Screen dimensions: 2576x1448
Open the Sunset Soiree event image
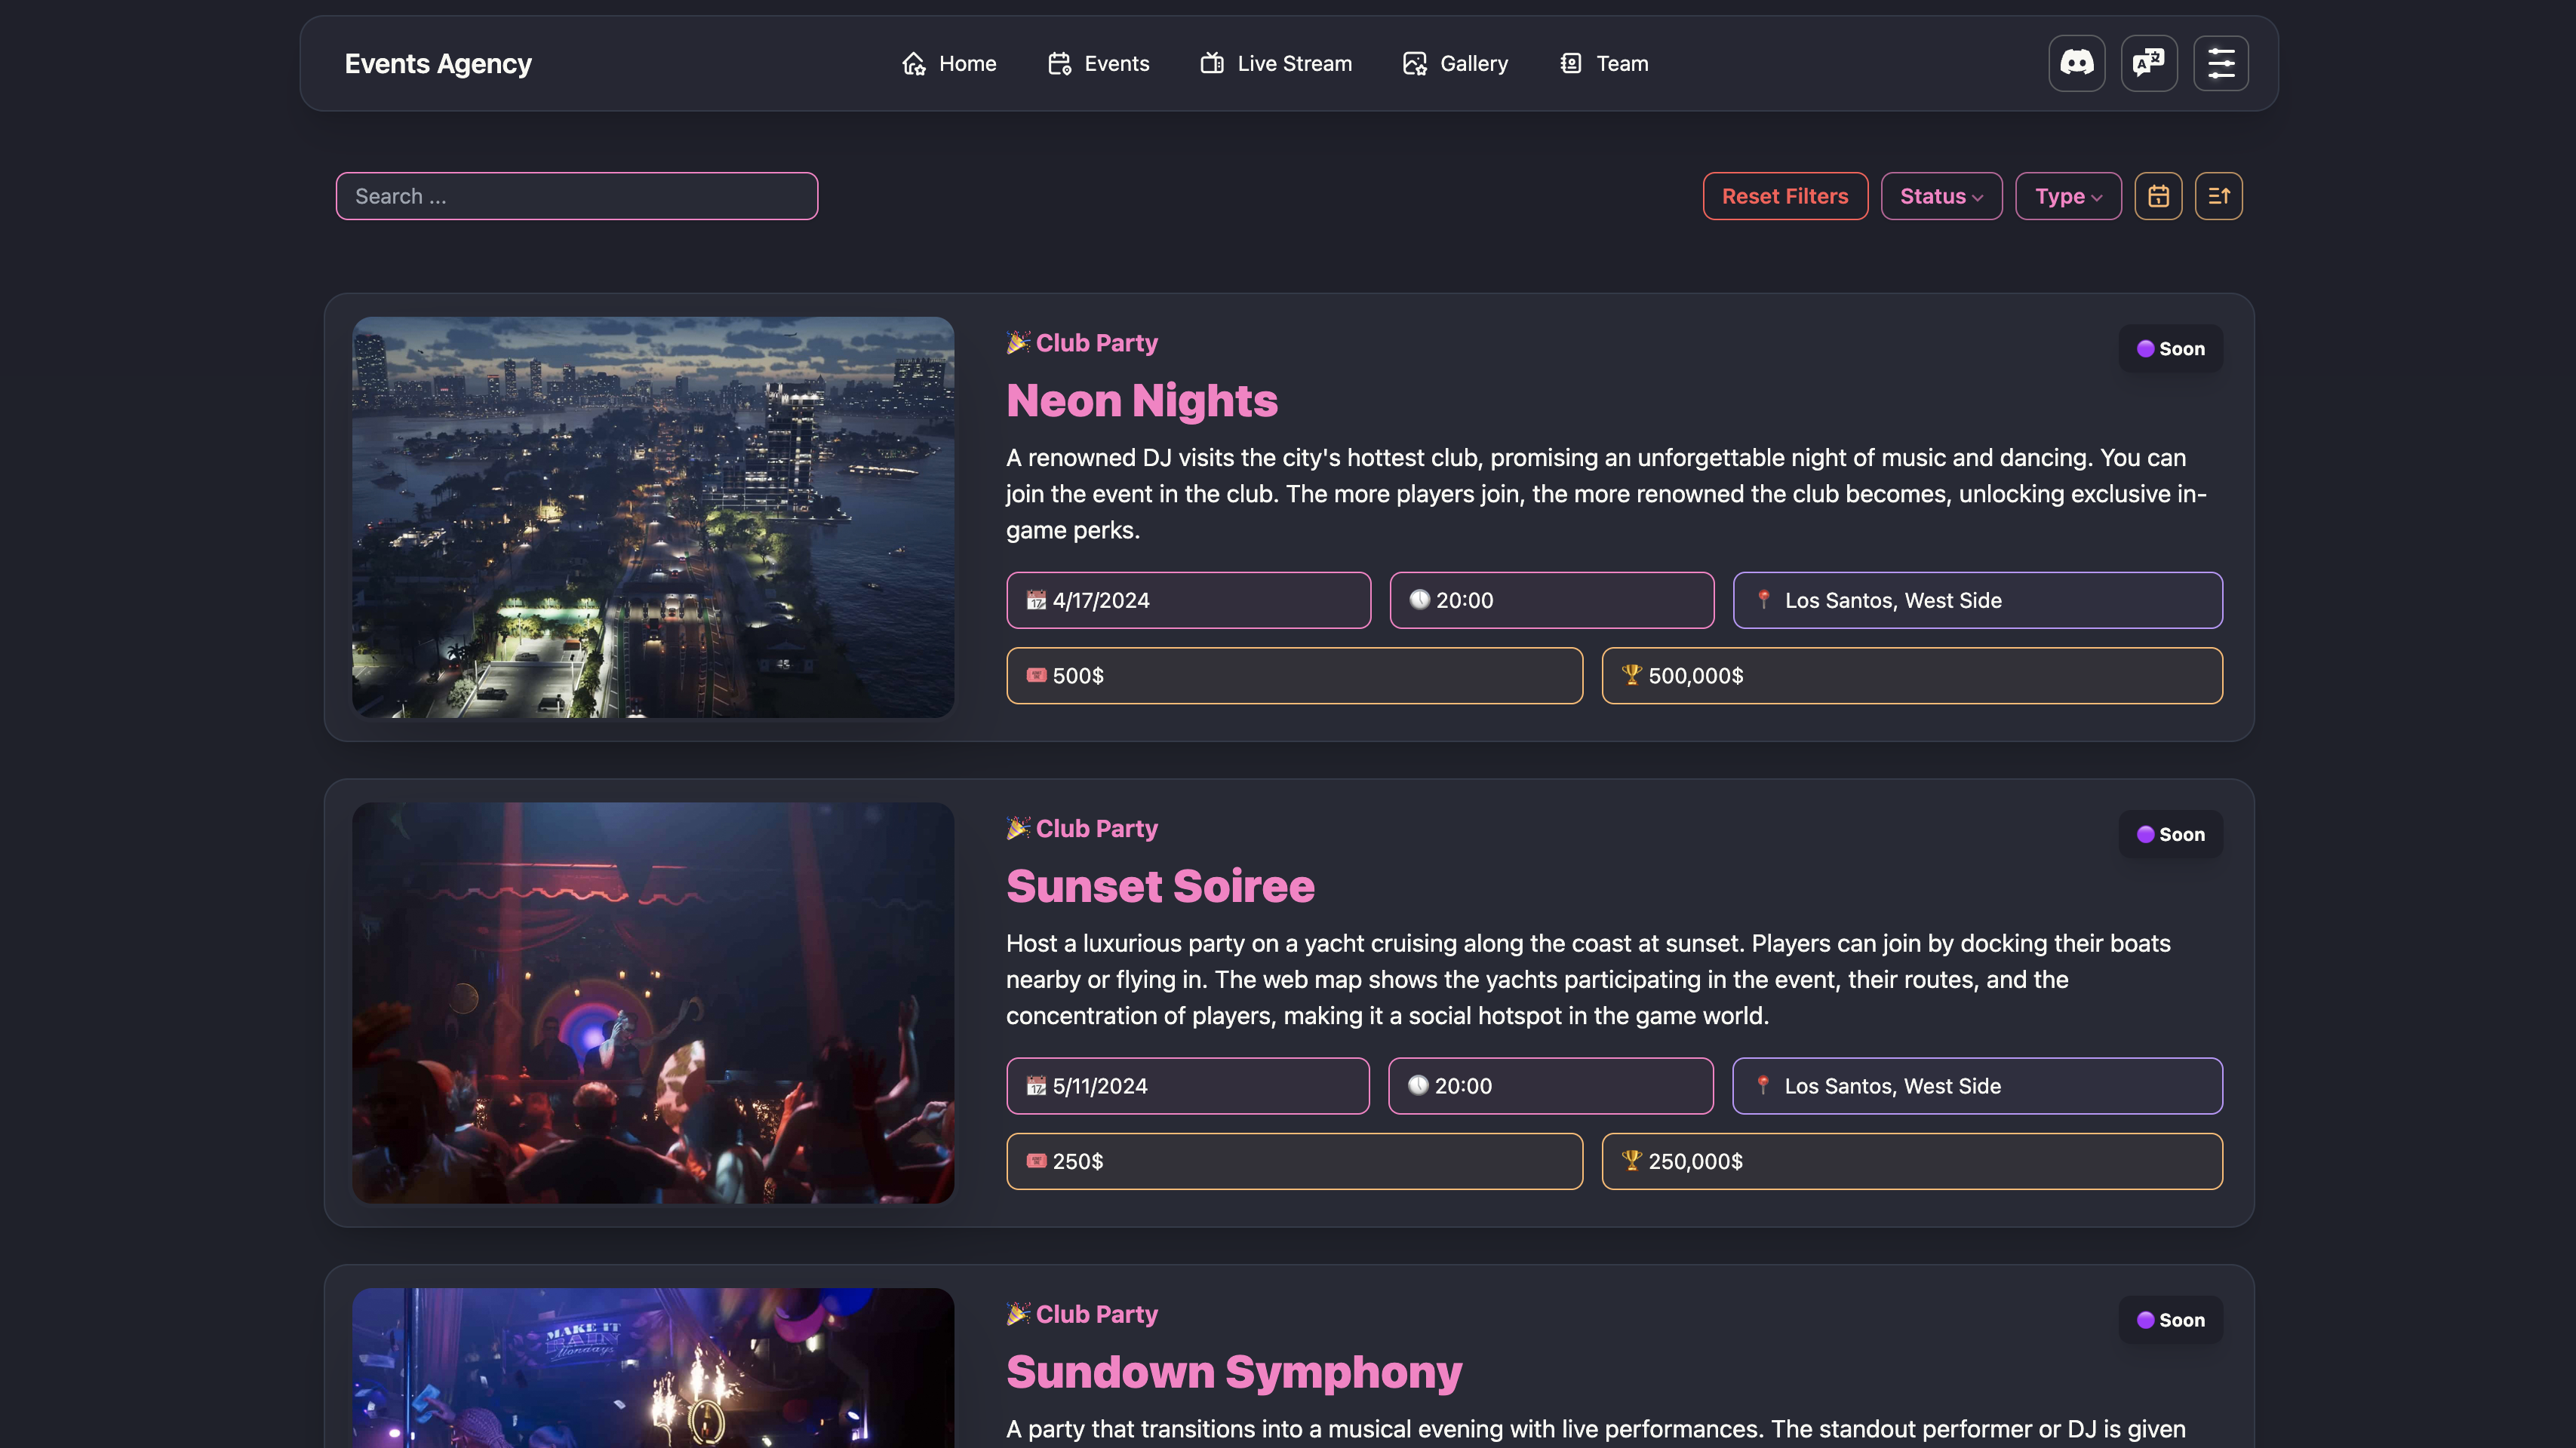pos(653,1002)
